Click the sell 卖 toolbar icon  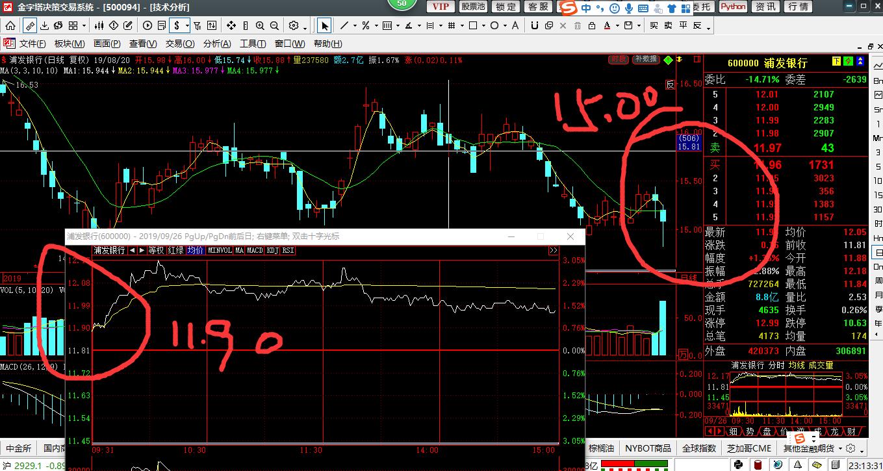click(668, 25)
